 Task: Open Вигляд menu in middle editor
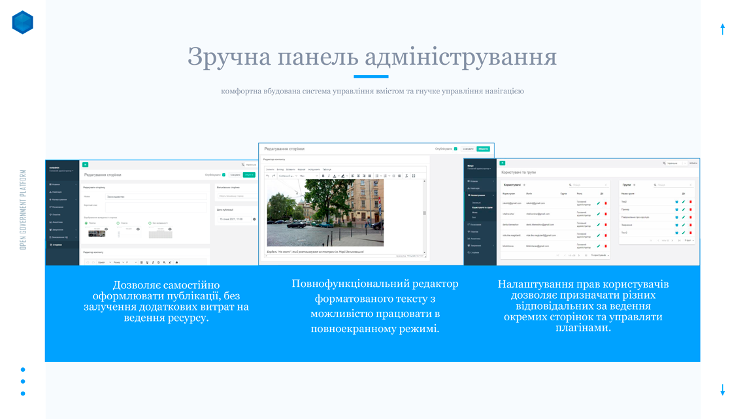pos(280,169)
